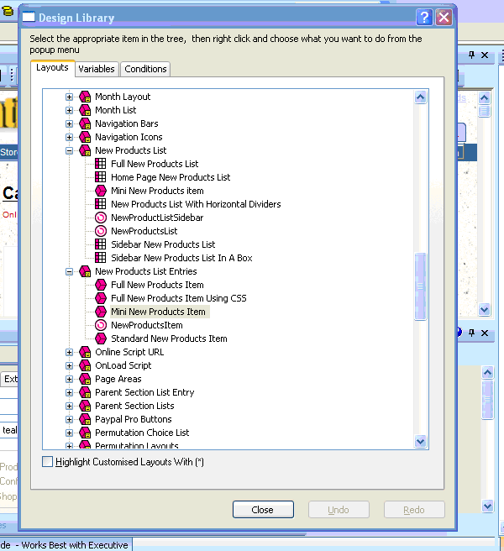Collapse the New Products List node
The image size is (504, 551).
point(70,150)
